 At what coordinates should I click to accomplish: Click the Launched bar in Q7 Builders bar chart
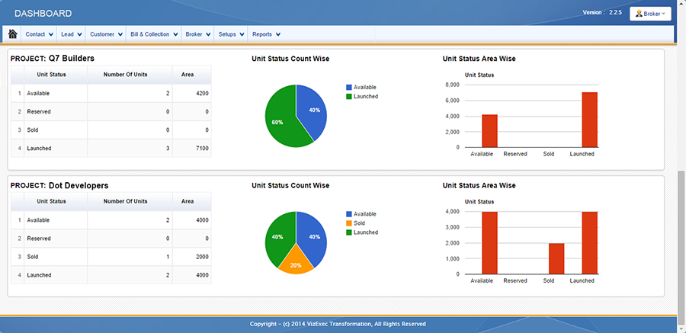tap(589, 120)
